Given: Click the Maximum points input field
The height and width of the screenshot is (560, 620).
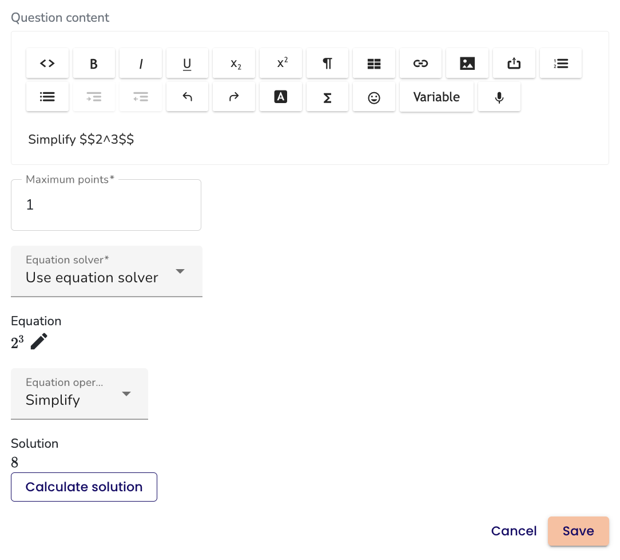Looking at the screenshot, I should (106, 205).
